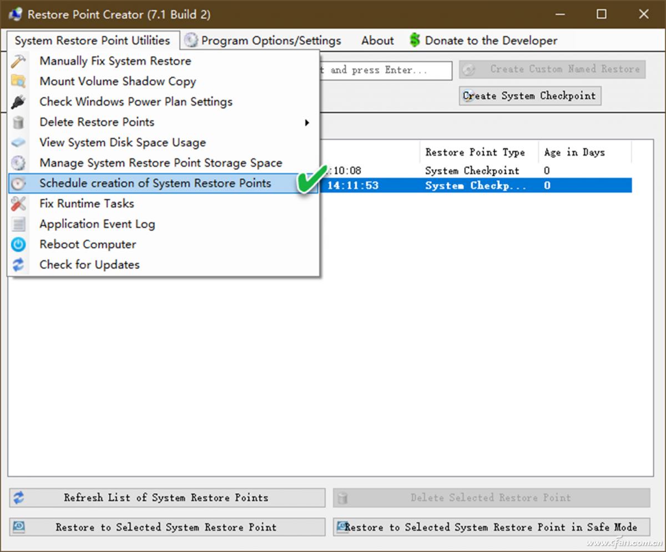Click the Mount Volume Shadow Copy folder icon
This screenshot has height=552, width=666.
click(18, 82)
